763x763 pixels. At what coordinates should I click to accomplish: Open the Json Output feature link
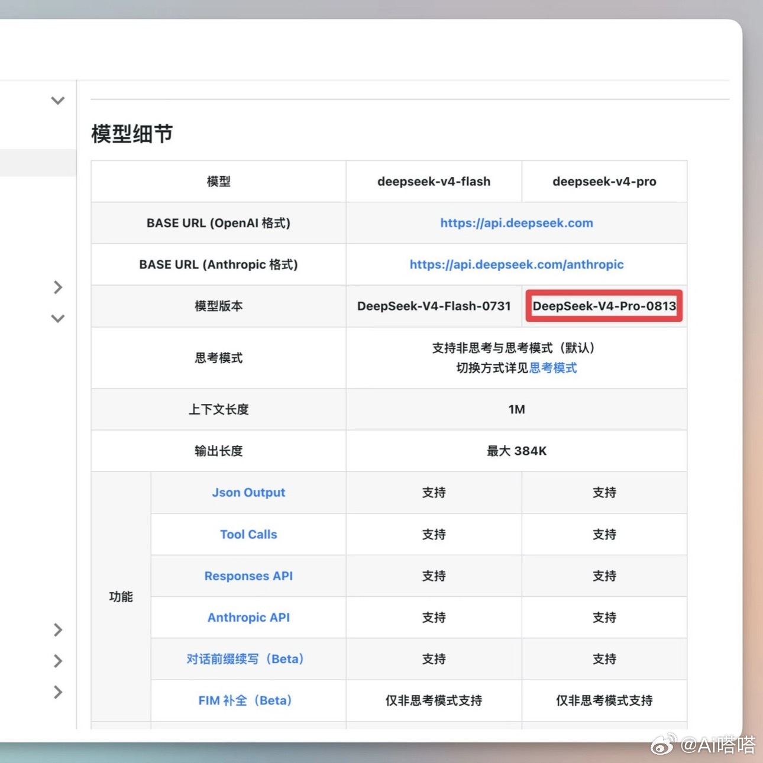pyautogui.click(x=248, y=493)
